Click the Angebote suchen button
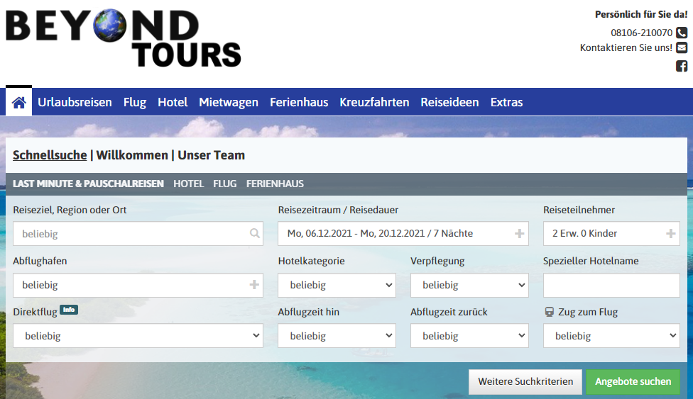Viewport: 693px width, 399px height. (633, 382)
